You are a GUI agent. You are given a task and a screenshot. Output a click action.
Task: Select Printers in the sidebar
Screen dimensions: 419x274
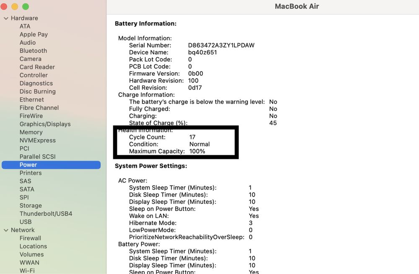click(31, 173)
